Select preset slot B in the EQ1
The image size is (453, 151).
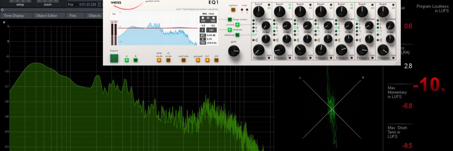pyautogui.click(x=136, y=60)
